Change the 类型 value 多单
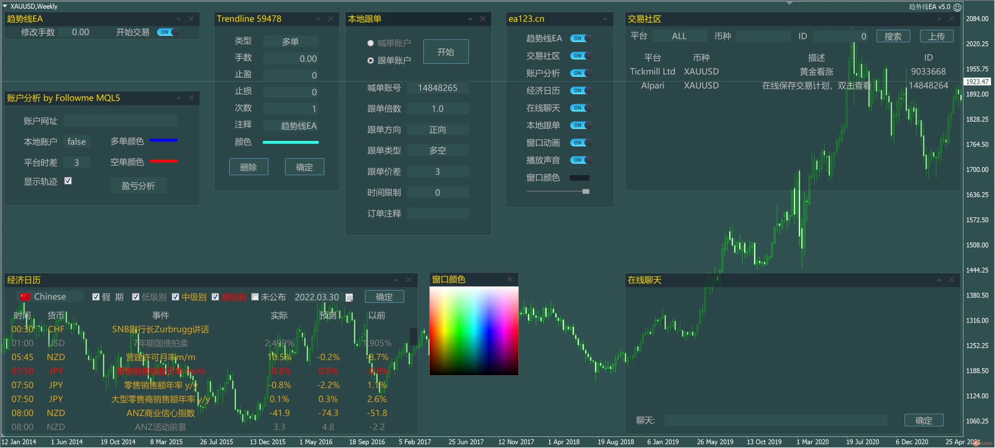995x448 pixels. (290, 41)
